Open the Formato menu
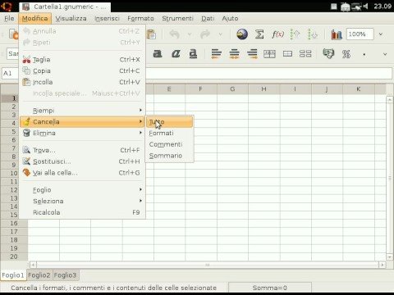Image resolution: width=394 pixels, height=295 pixels. click(x=140, y=18)
